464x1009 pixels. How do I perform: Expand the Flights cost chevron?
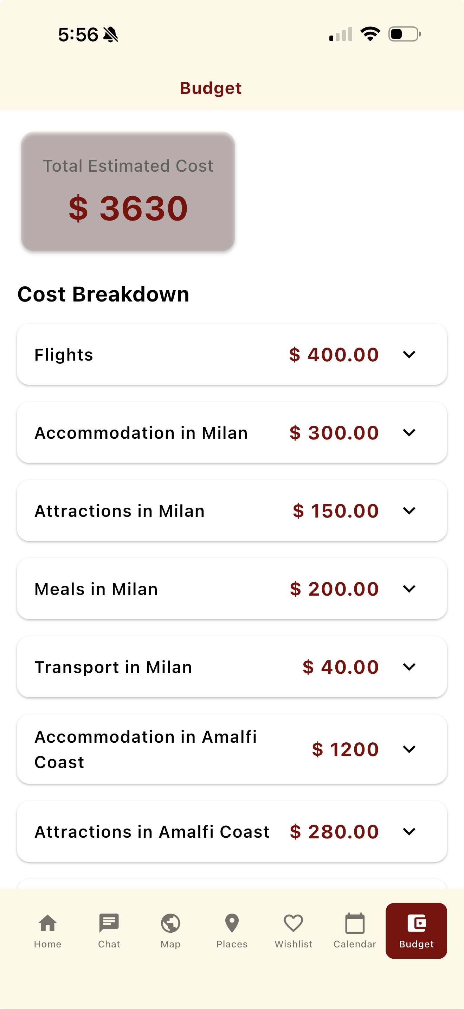(409, 355)
